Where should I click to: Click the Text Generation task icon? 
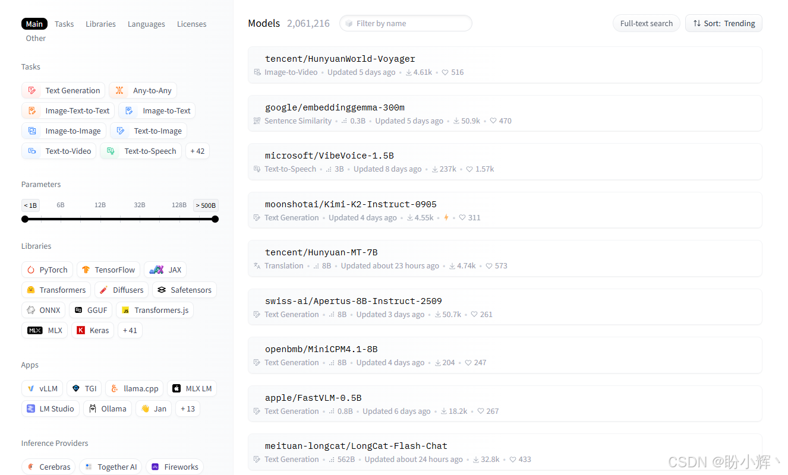pos(32,91)
